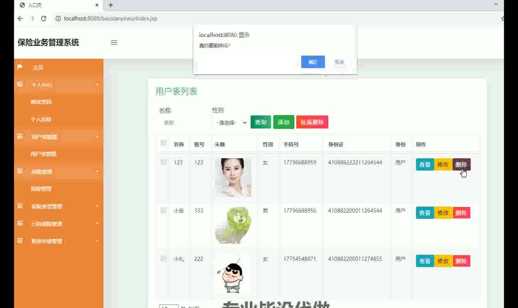Click the grid icon beside 赔偿申请管理
The width and height of the screenshot is (518, 308).
(x=20, y=241)
